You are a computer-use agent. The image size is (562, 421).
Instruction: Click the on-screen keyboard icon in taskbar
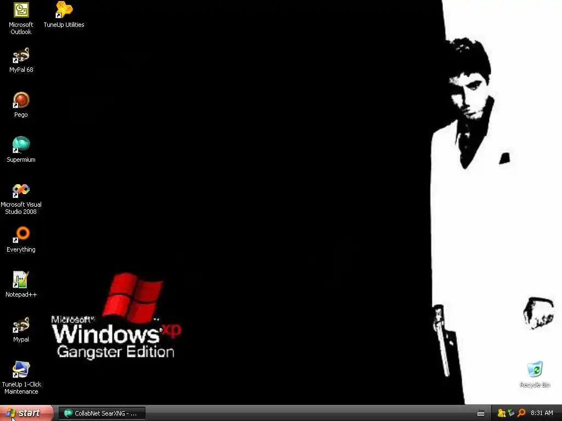click(x=481, y=413)
